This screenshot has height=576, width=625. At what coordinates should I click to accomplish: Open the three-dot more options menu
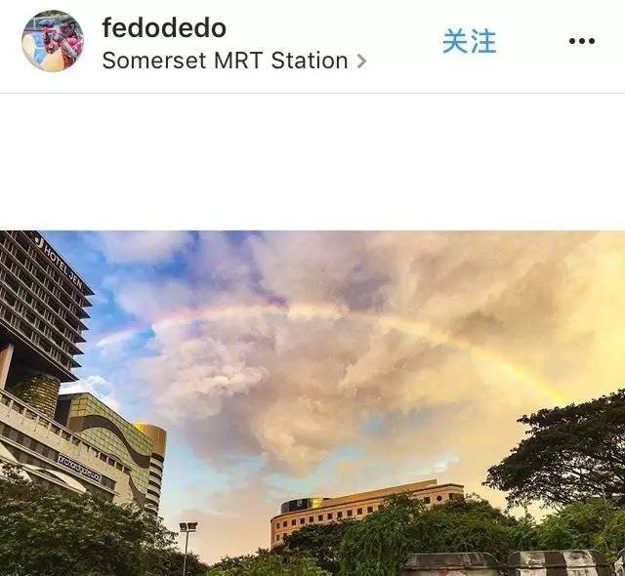582,41
